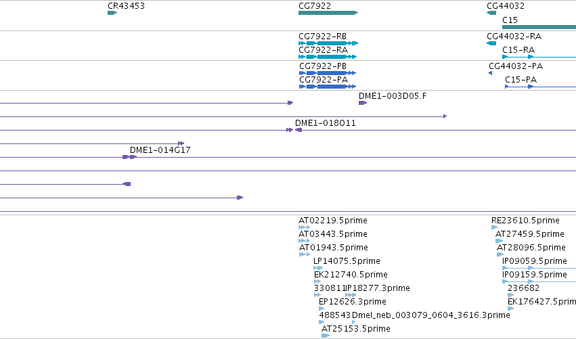Click the LP14075.5prime label

coord(347,261)
